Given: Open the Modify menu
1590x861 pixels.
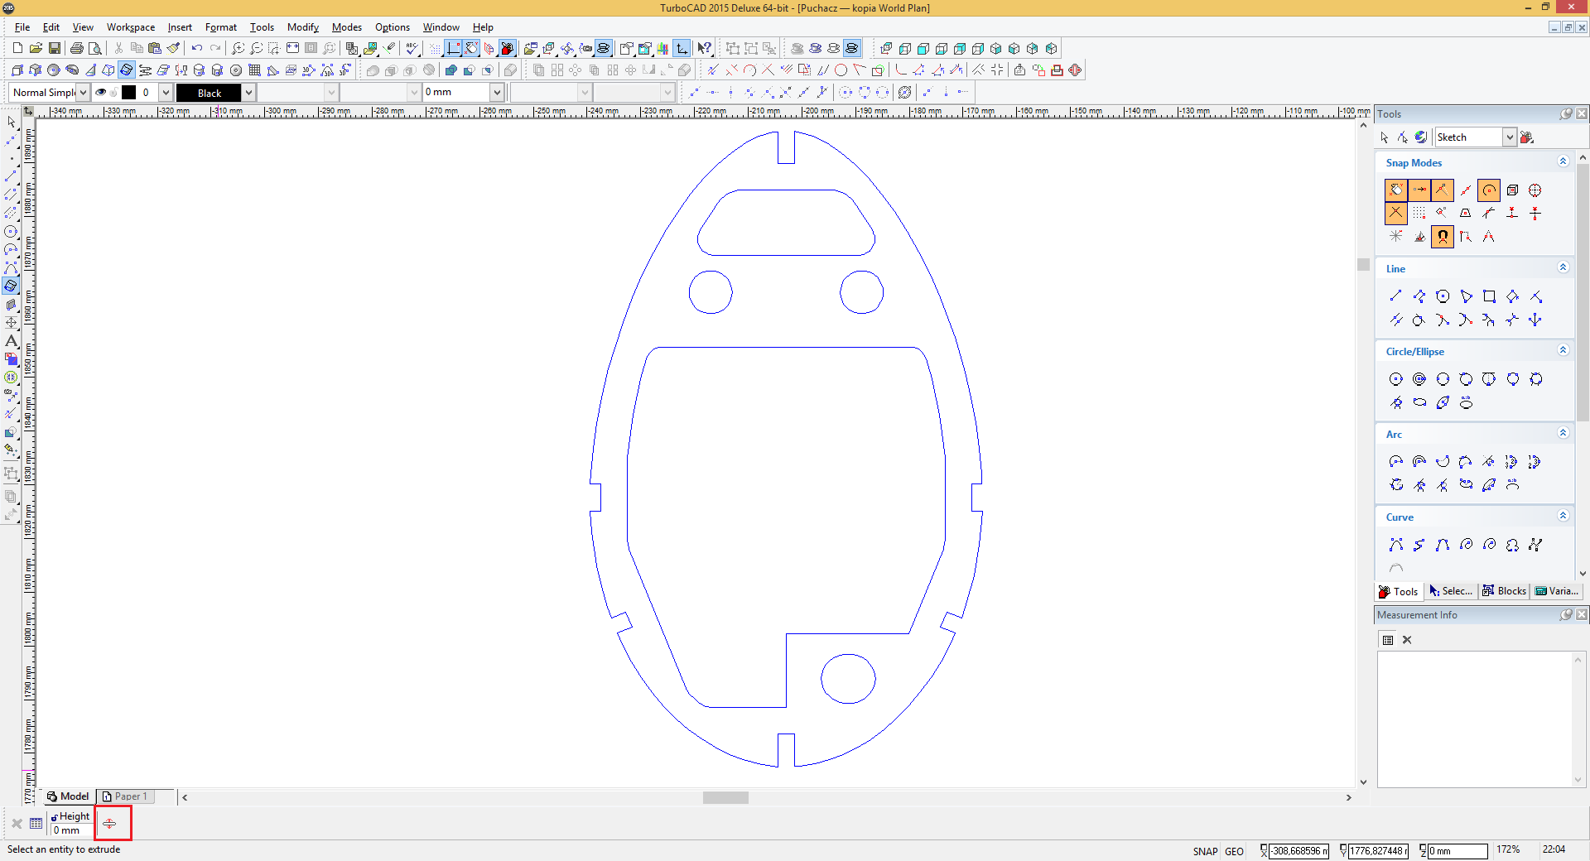Looking at the screenshot, I should 302,27.
